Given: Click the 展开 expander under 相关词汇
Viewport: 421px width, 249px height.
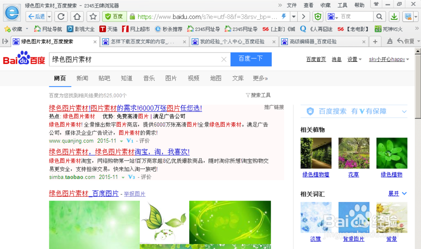Looking at the screenshot, I should 397,193.
